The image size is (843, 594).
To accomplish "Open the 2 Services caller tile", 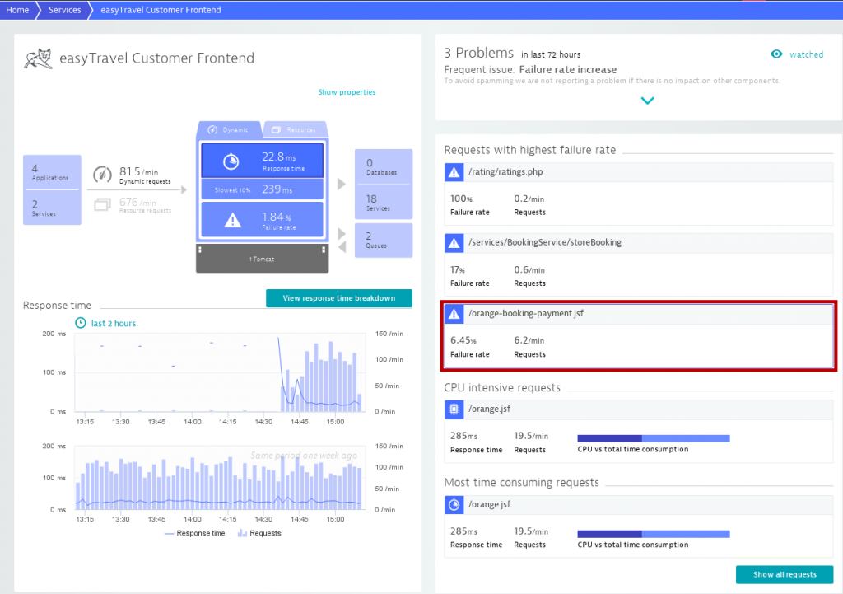I will tap(52, 207).
